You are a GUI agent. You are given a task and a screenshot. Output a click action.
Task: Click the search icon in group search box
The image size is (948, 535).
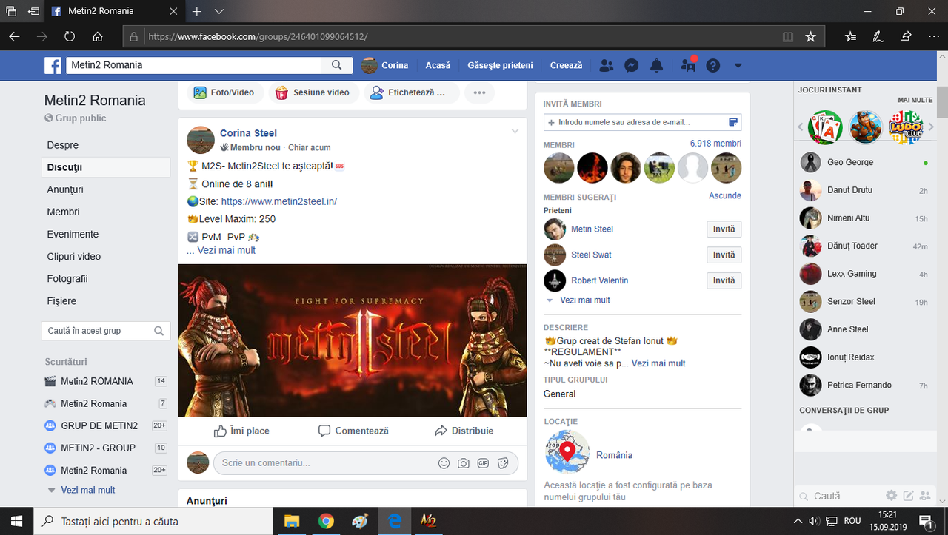tap(158, 331)
